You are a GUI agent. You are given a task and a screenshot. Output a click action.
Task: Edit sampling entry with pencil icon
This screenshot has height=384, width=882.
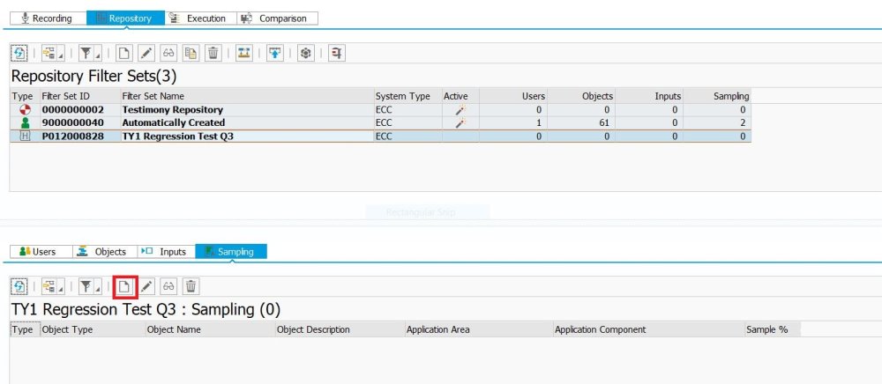coord(146,287)
